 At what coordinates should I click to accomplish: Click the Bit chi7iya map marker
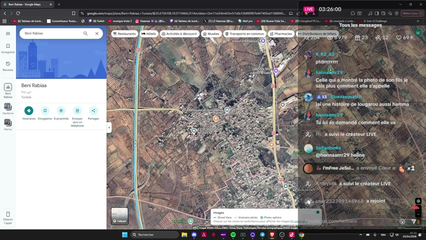[x=190, y=221]
